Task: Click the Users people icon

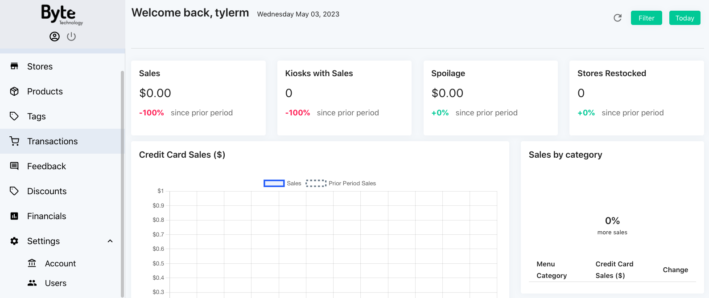Action: pos(32,283)
